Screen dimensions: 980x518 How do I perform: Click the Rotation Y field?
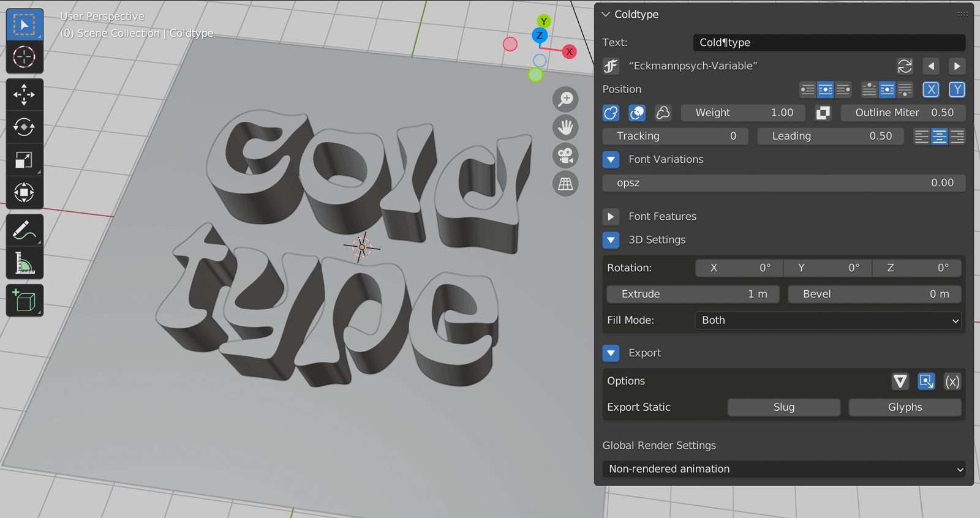coord(828,268)
